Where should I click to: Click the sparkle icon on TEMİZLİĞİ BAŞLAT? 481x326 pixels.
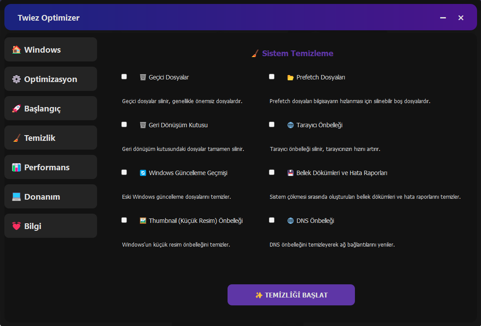coord(259,295)
